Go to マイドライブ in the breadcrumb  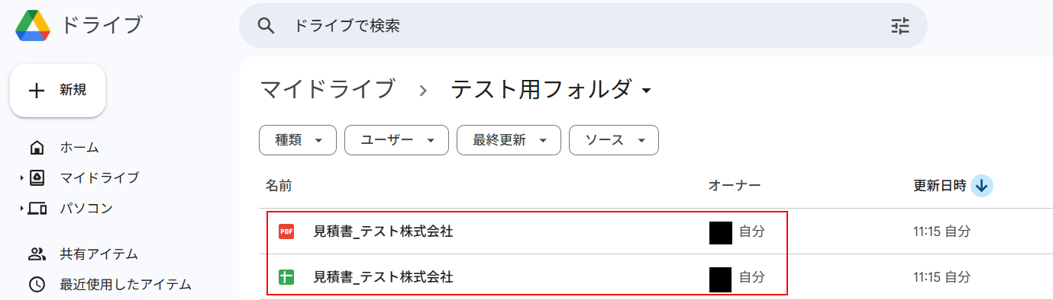(x=328, y=90)
